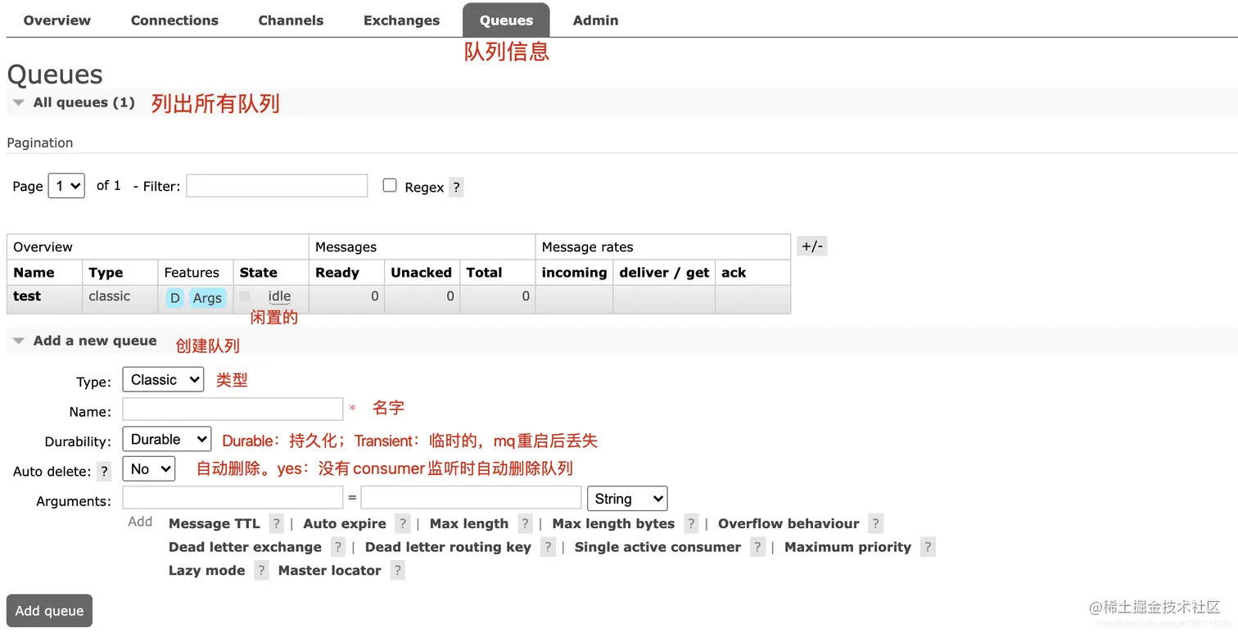The image size is (1238, 633).
Task: Add the Maximum priority argument
Action: click(x=847, y=547)
